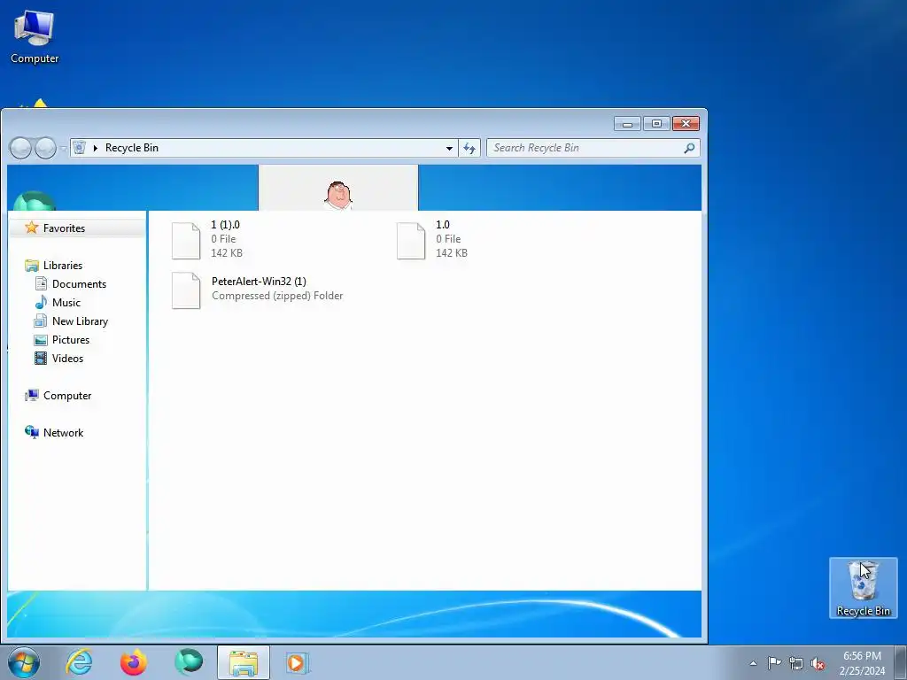Click the Videos film strip icon

tap(41, 358)
